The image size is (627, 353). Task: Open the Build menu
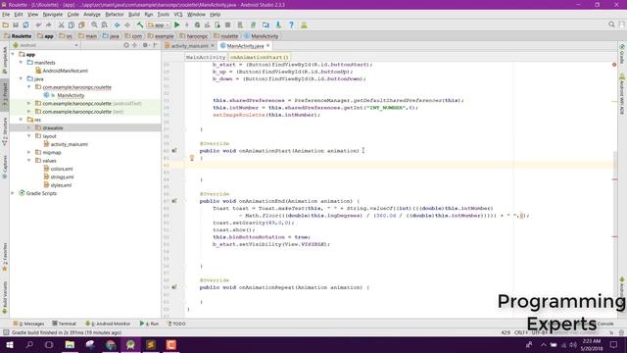(134, 15)
